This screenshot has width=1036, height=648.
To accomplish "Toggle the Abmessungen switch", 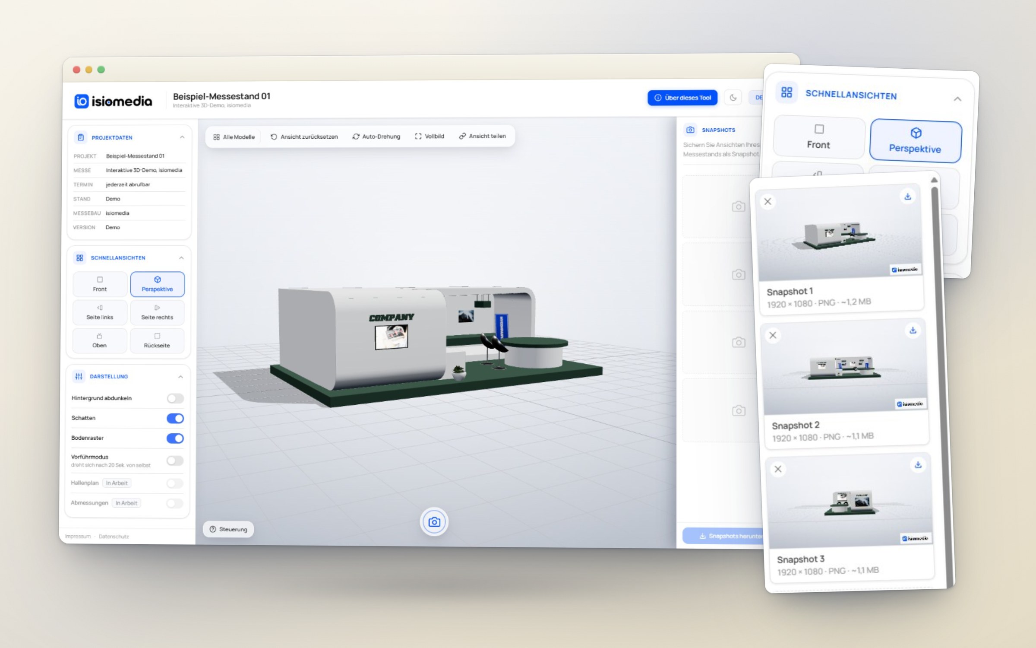I will click(x=175, y=503).
